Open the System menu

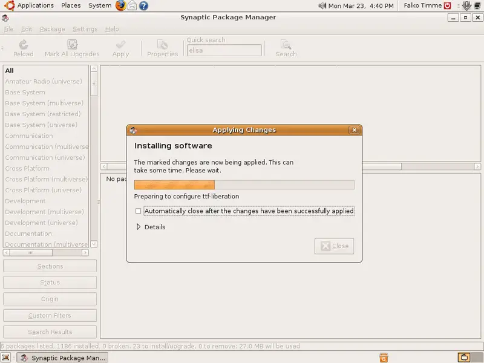[x=100, y=5]
